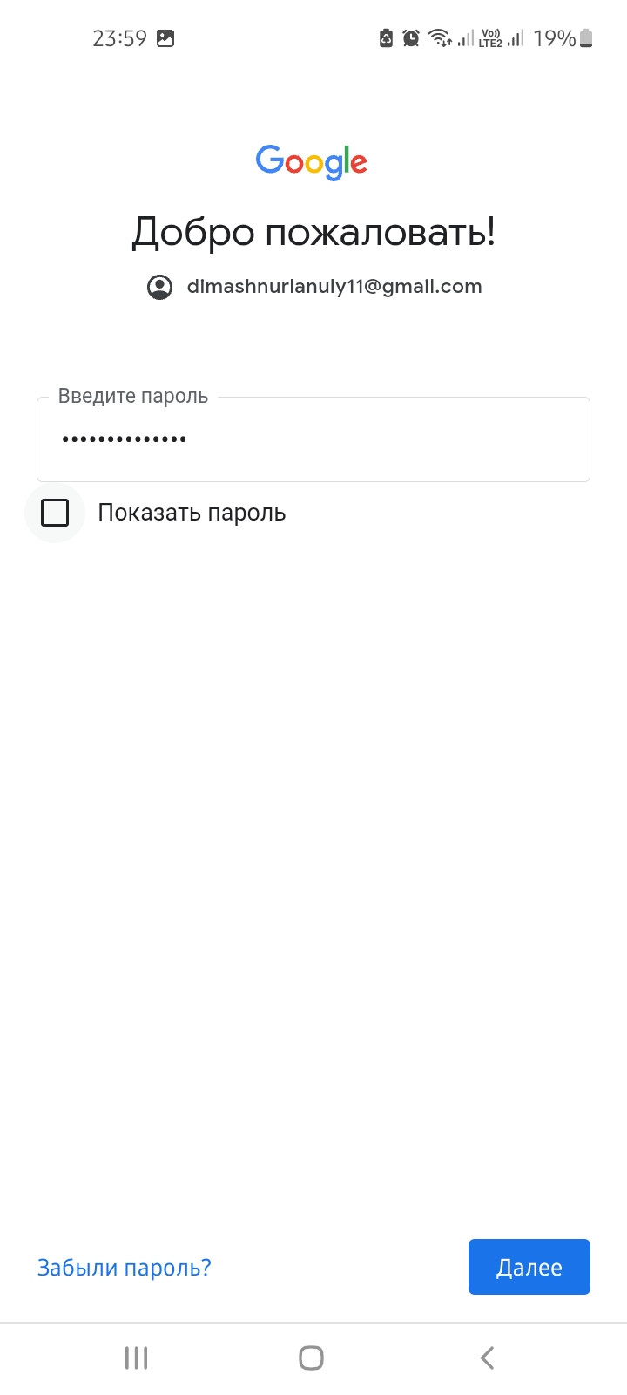Tap the battery saver recycle icon
Screen dimensions: 627x1395
coord(387,37)
